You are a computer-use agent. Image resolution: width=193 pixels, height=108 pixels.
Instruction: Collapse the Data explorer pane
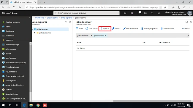tap(66, 22)
